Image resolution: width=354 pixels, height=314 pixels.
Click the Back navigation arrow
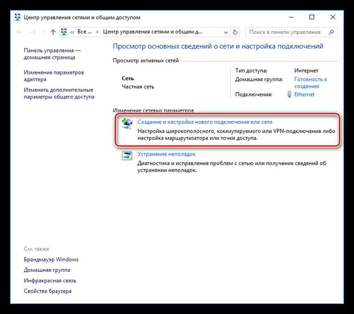point(19,32)
